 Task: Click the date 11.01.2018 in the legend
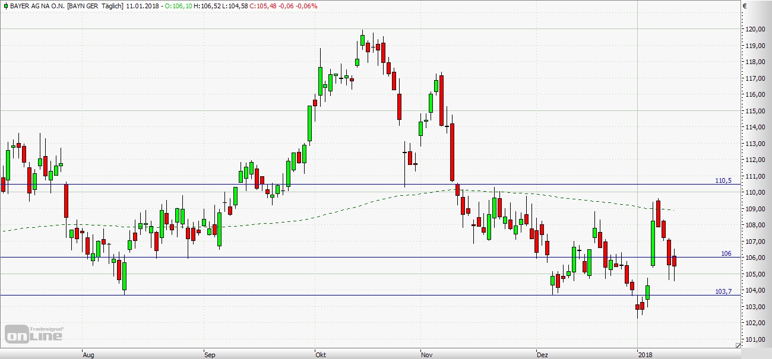coord(143,6)
